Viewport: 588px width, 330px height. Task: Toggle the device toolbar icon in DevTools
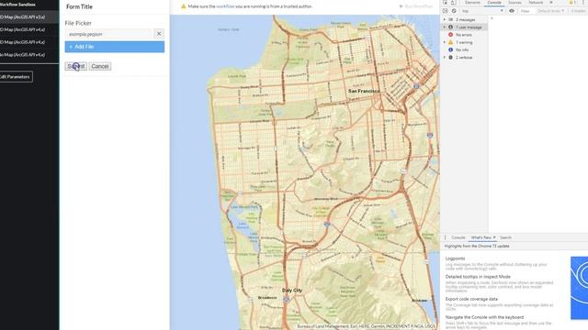(453, 3)
